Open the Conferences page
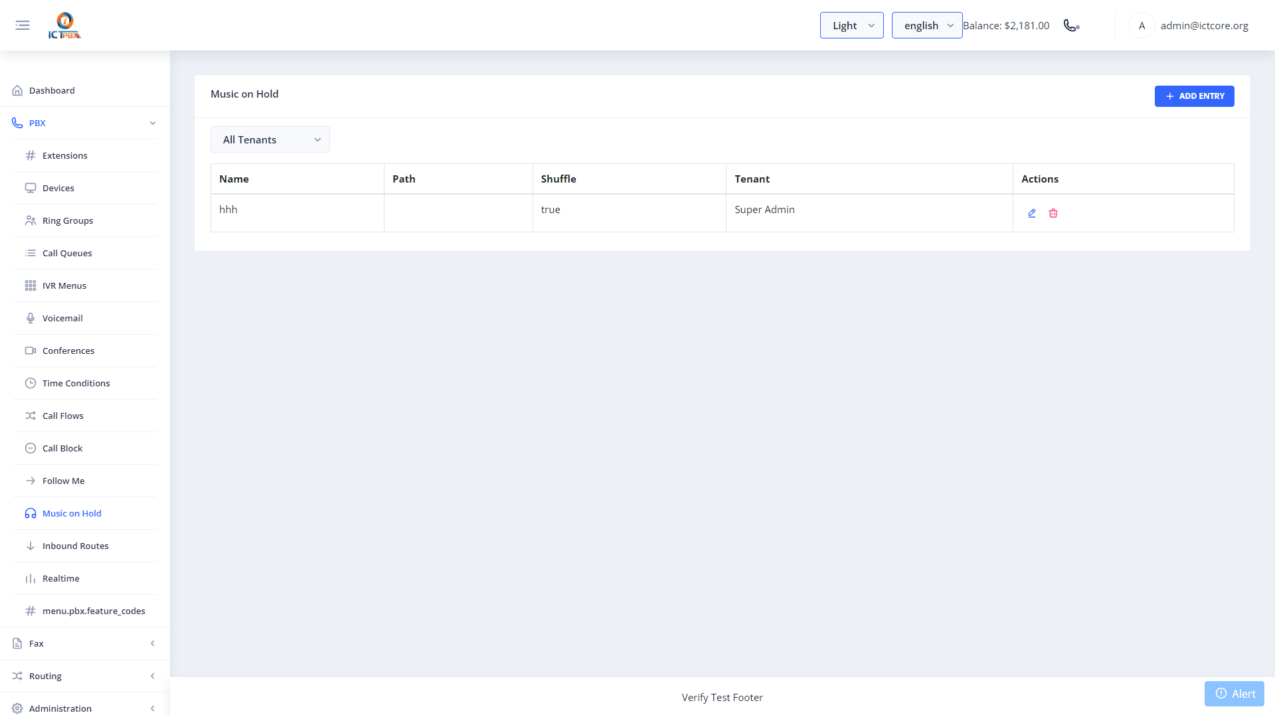 (85, 351)
